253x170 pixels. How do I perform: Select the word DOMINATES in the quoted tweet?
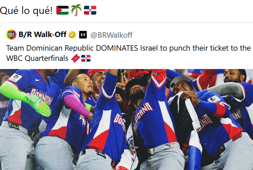coord(117,48)
